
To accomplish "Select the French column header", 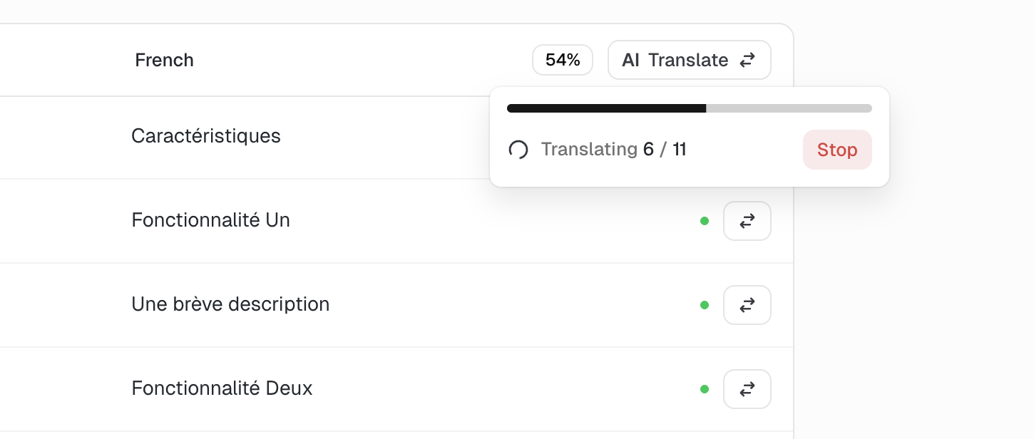I will click(x=164, y=60).
